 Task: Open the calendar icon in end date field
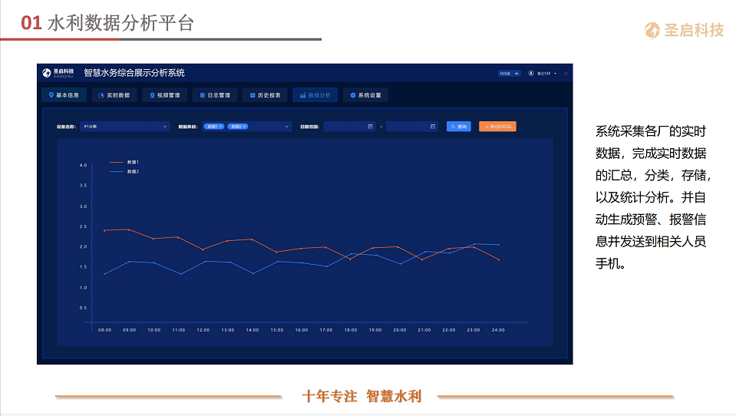click(433, 127)
